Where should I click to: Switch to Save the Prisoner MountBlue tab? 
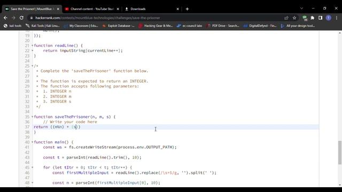(x=32, y=9)
